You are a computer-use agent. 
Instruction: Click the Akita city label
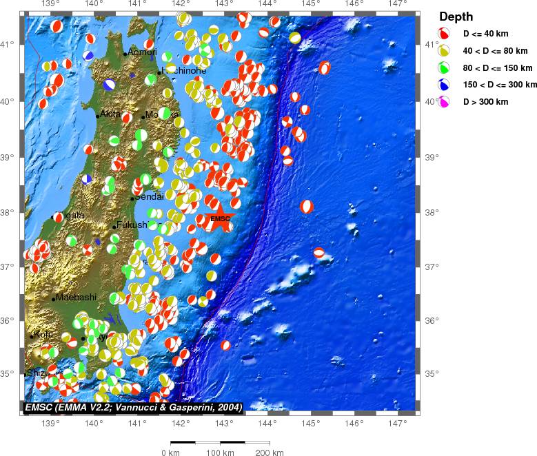(x=110, y=114)
